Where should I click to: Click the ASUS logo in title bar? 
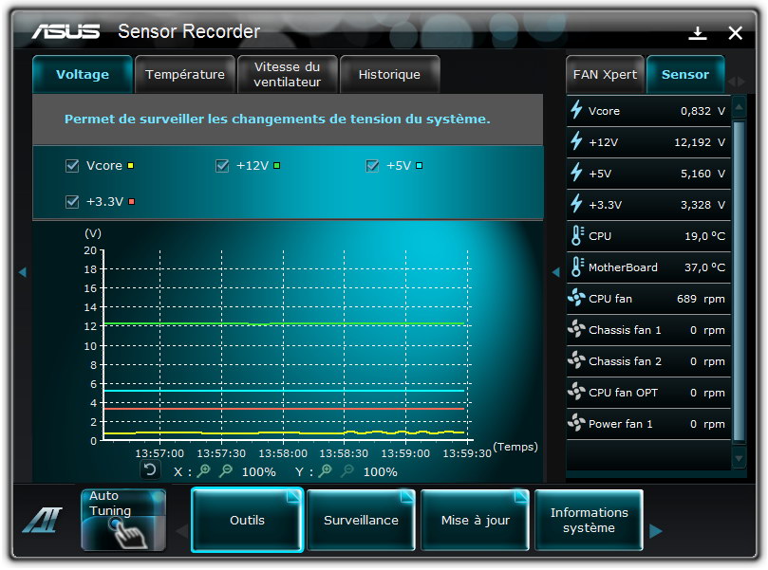pos(66,32)
